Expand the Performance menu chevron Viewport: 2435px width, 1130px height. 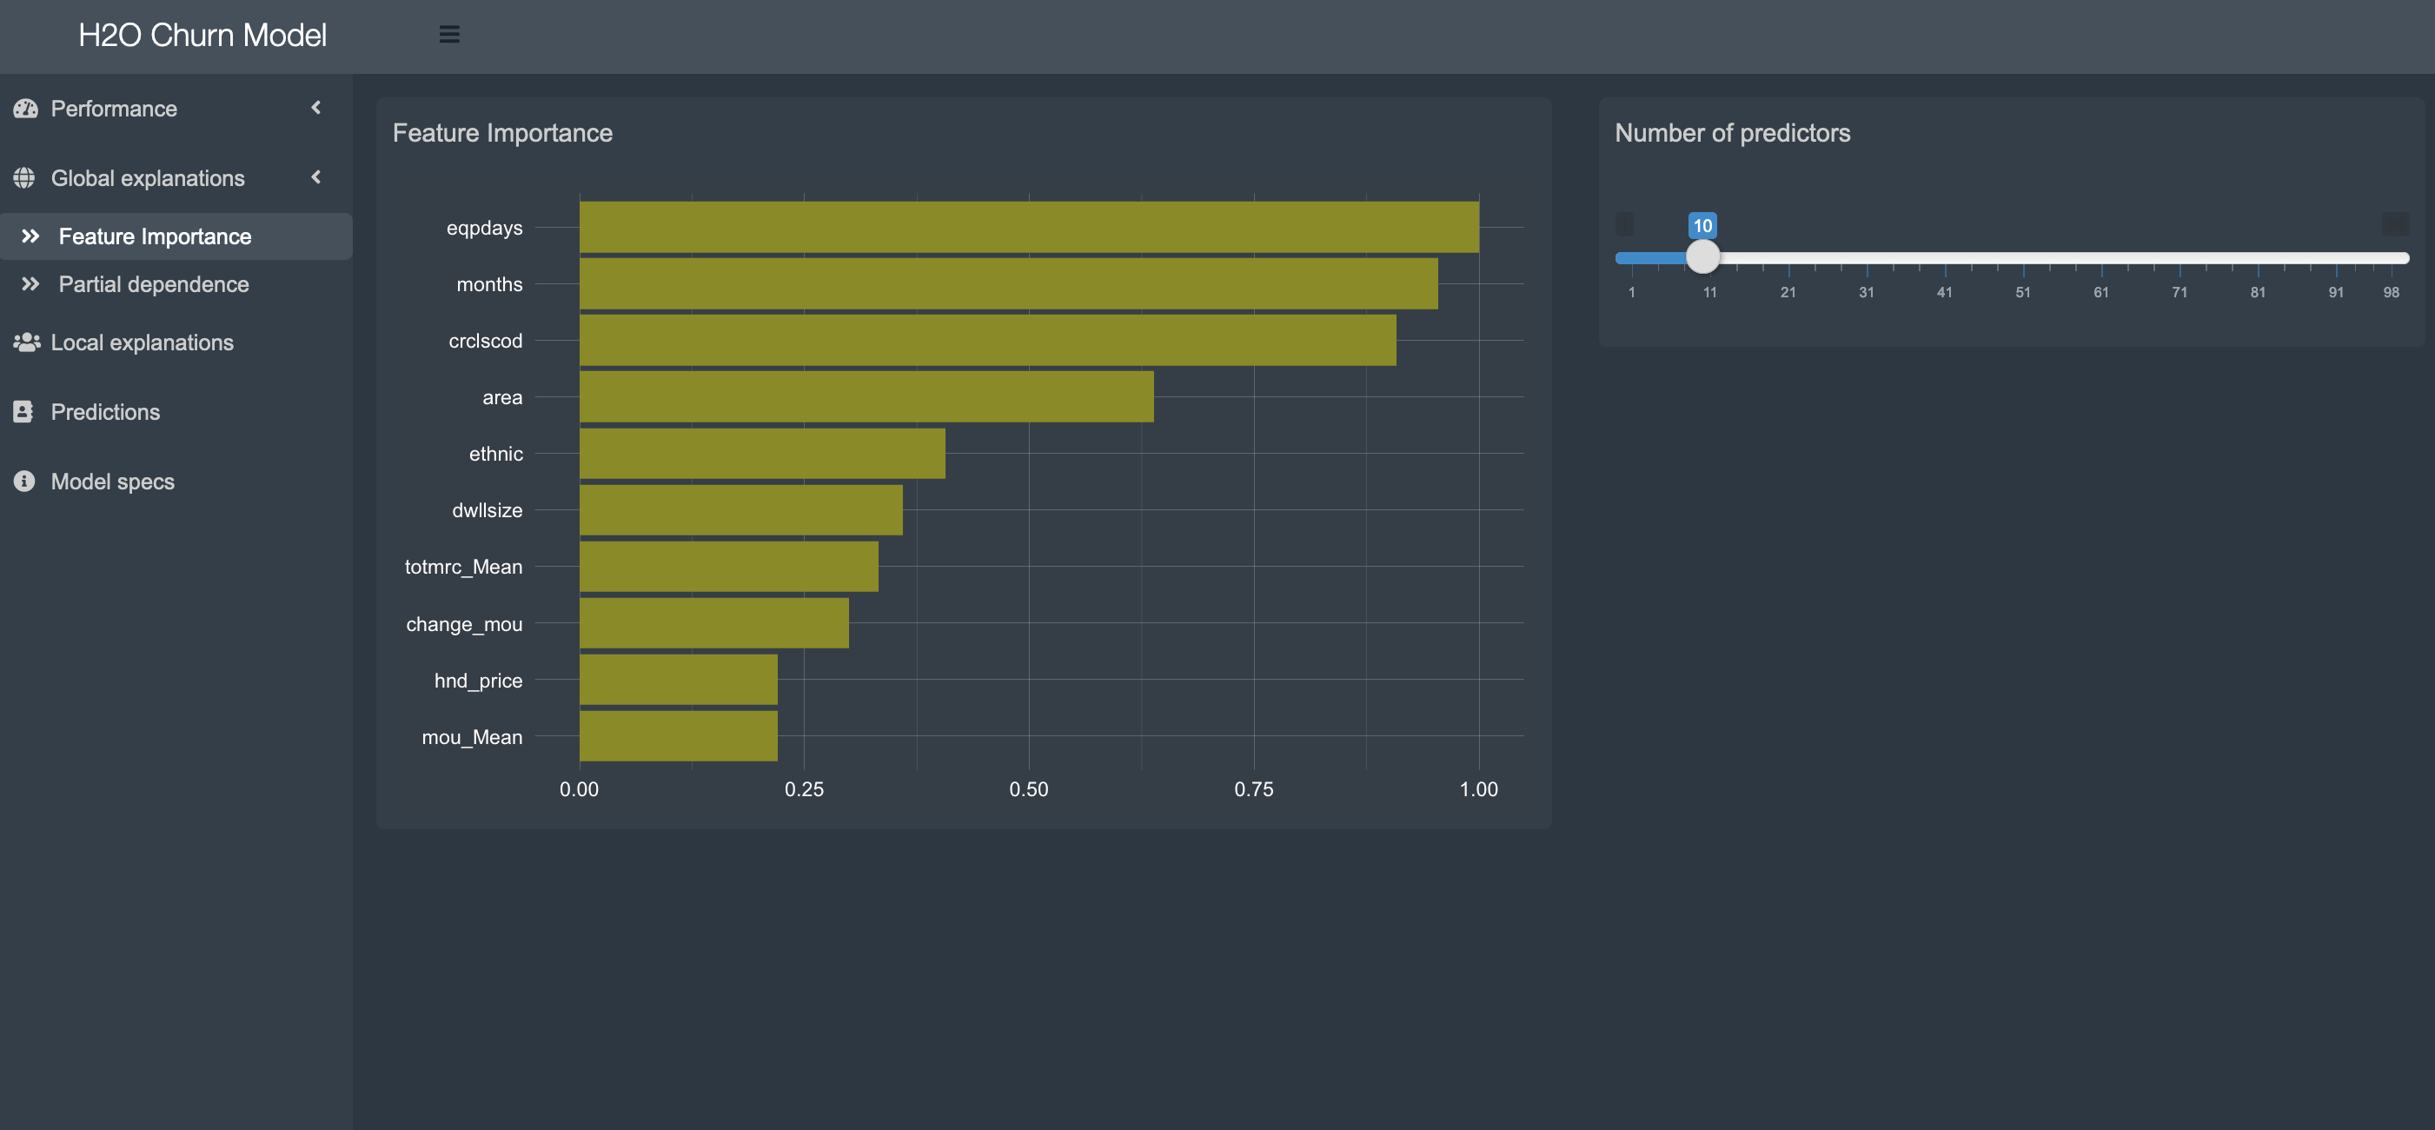(316, 108)
